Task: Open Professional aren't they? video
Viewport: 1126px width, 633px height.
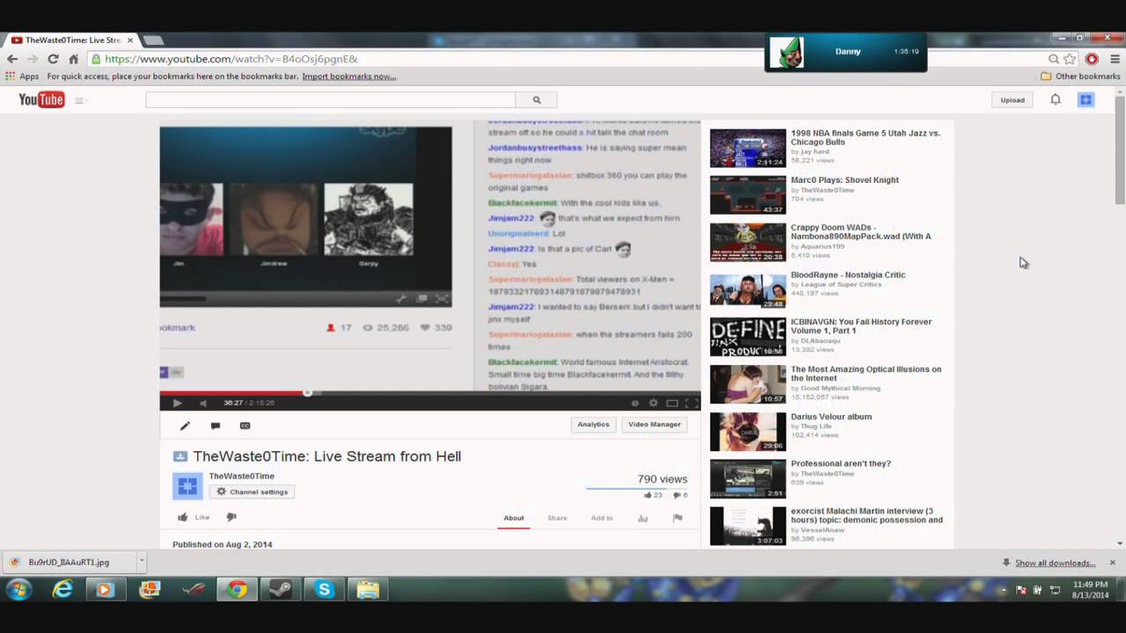Action: tap(841, 463)
